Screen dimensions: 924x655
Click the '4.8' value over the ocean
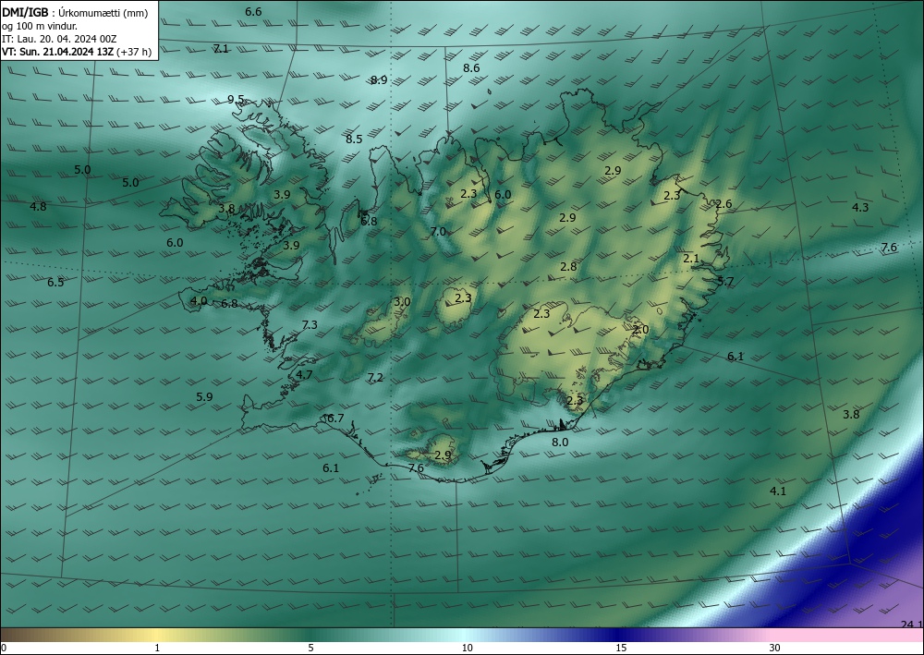point(38,207)
